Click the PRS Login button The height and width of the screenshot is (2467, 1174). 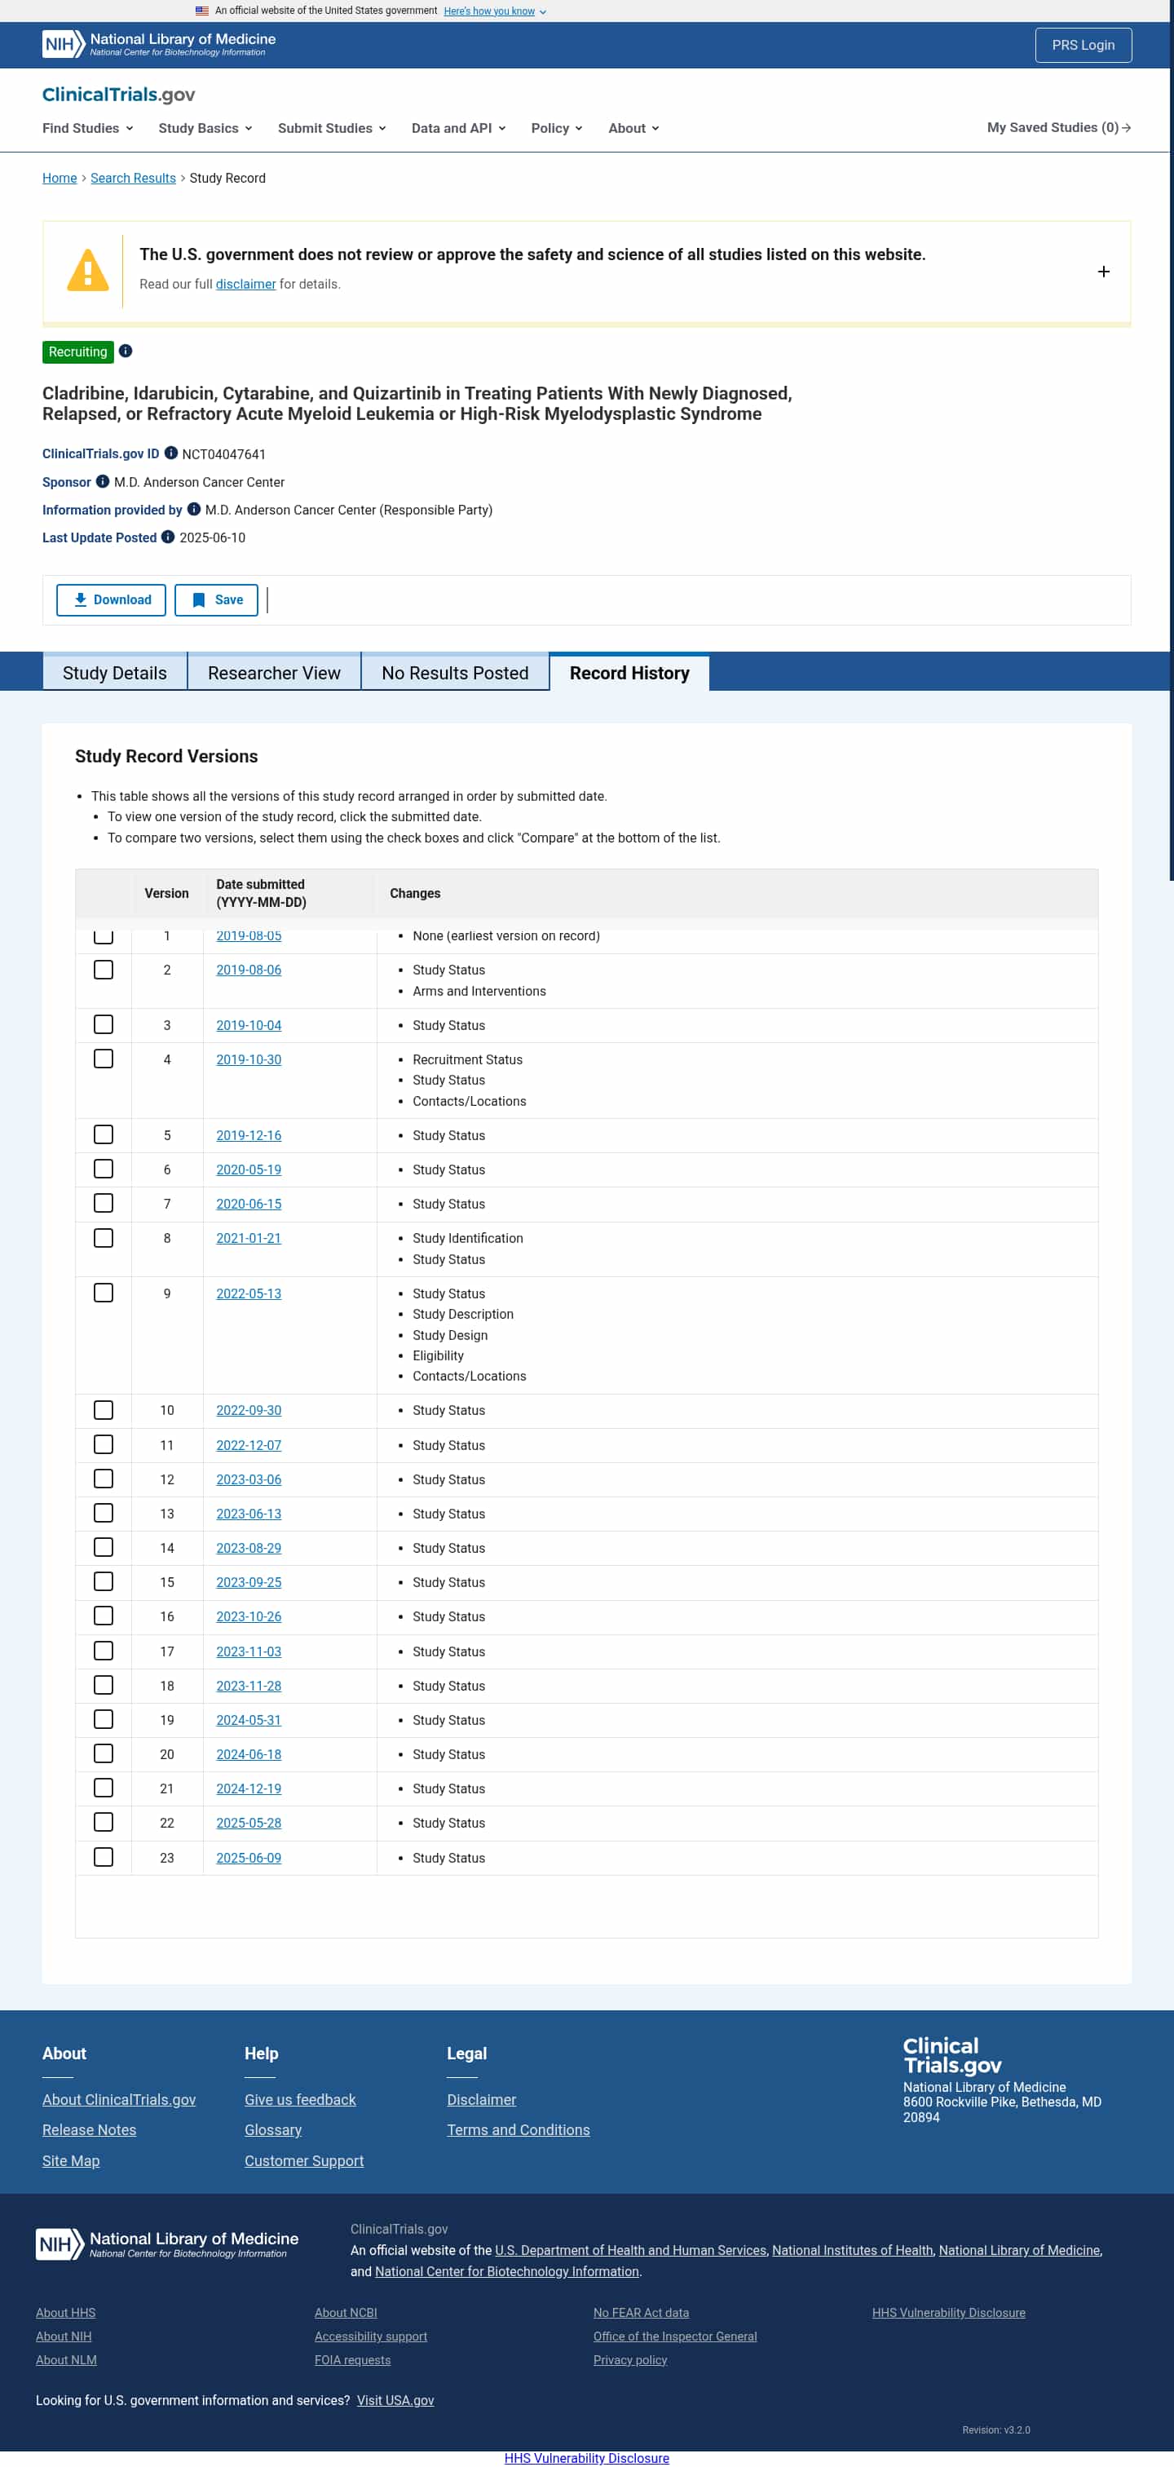[1082, 45]
